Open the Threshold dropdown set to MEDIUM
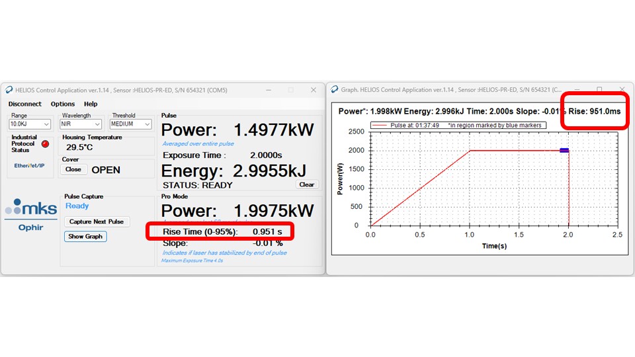 130,124
